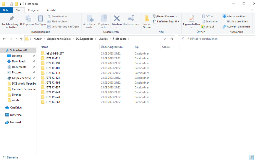Click search box F-86f sabre durchsuchen

coord(216,39)
